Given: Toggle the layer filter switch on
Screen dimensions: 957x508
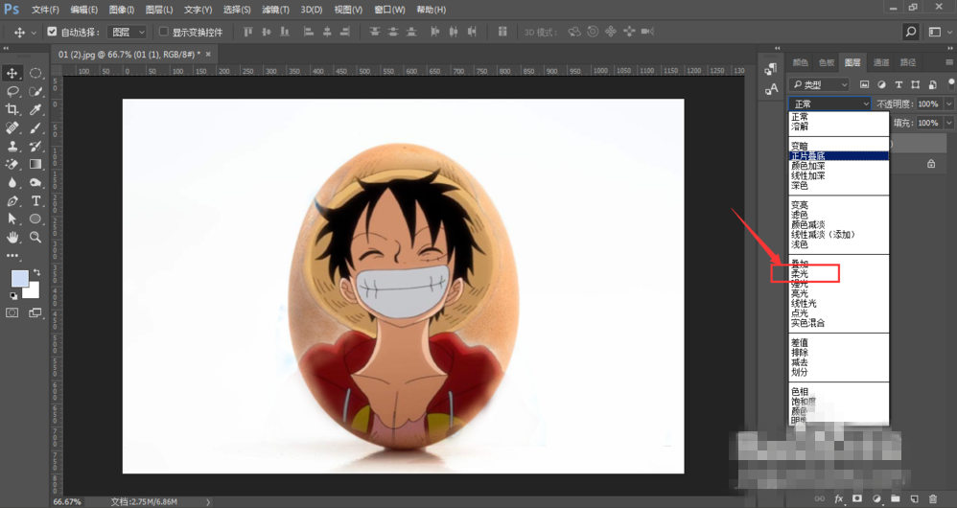Looking at the screenshot, I should coord(950,83).
